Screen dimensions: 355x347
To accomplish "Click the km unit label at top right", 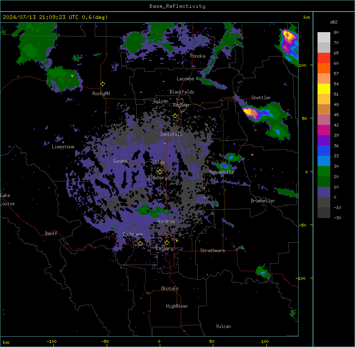I will click(306, 17).
